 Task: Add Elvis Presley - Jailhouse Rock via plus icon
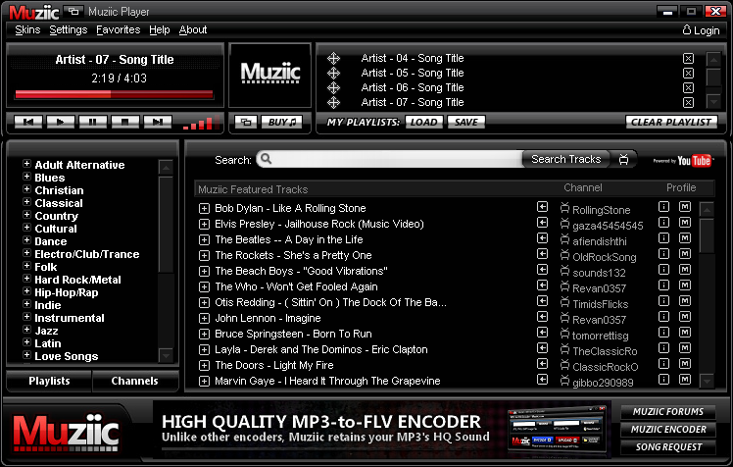(204, 224)
